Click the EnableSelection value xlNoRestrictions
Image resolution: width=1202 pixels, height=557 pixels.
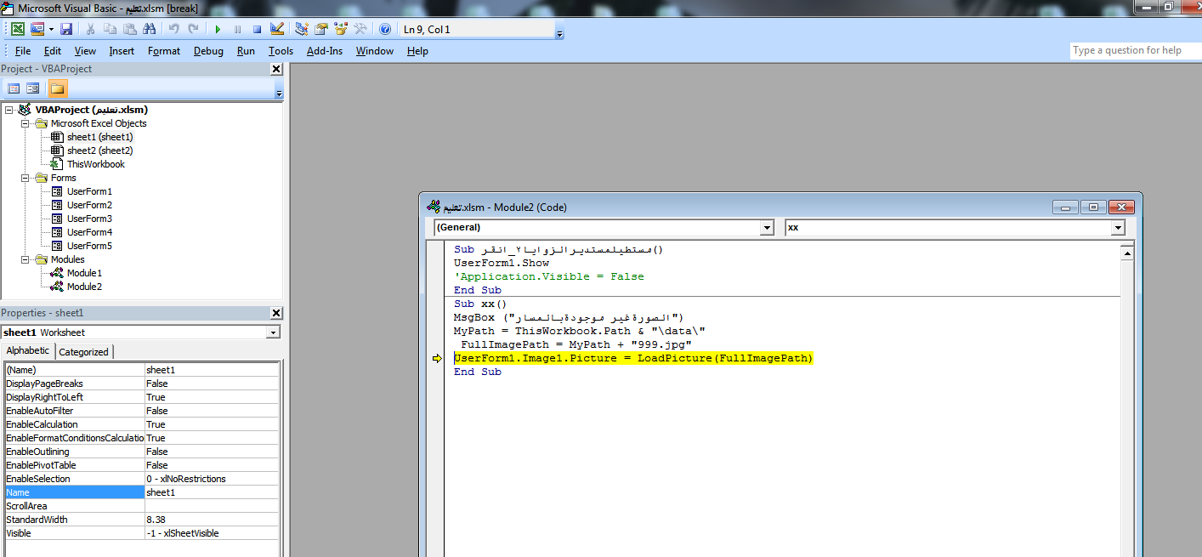tap(186, 479)
